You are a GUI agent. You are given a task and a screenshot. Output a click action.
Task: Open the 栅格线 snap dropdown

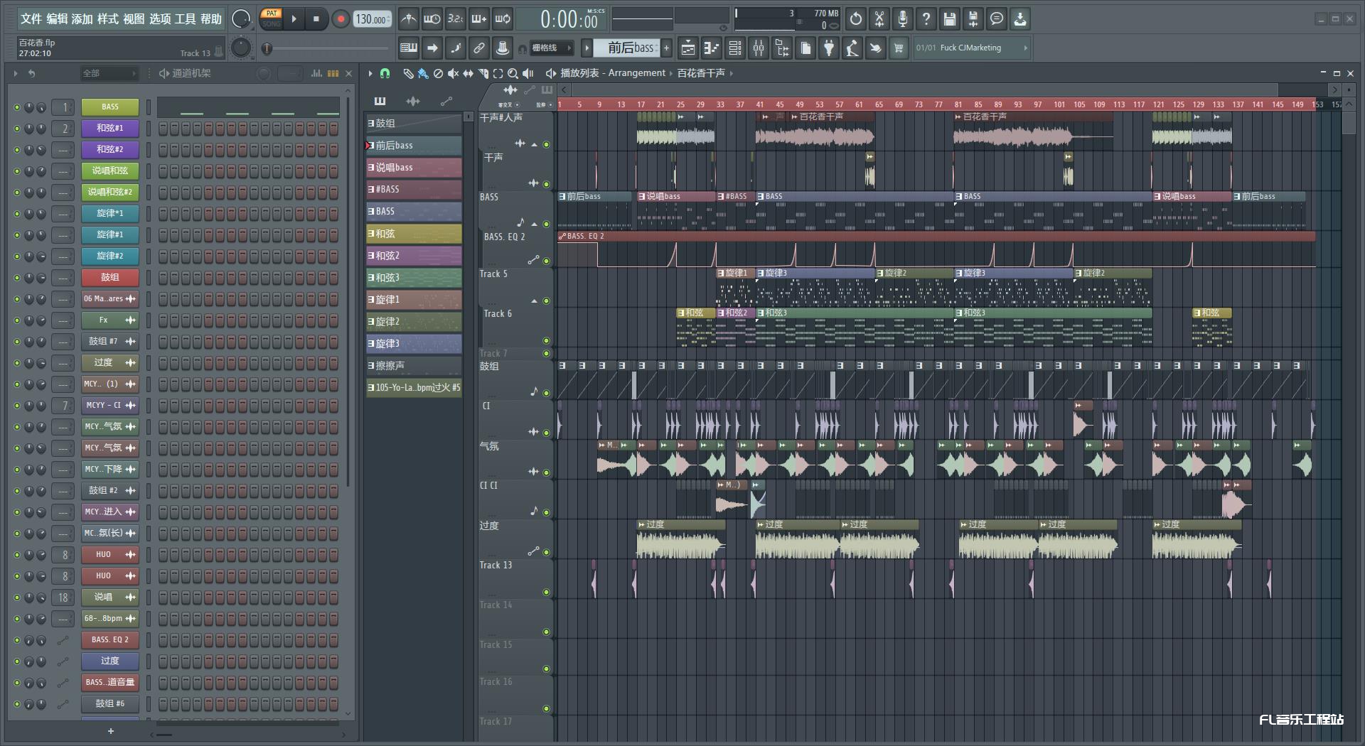point(551,48)
